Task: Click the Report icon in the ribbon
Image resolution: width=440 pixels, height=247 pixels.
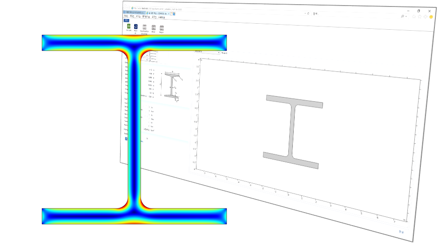Action: point(161,29)
